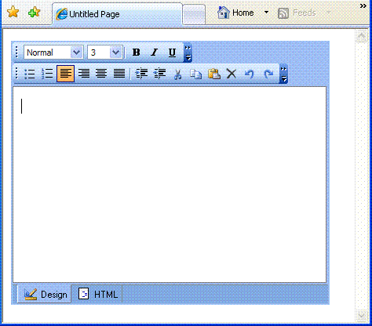Toggle underline formatting
Viewport: 372px width, 326px height.
[x=172, y=53]
